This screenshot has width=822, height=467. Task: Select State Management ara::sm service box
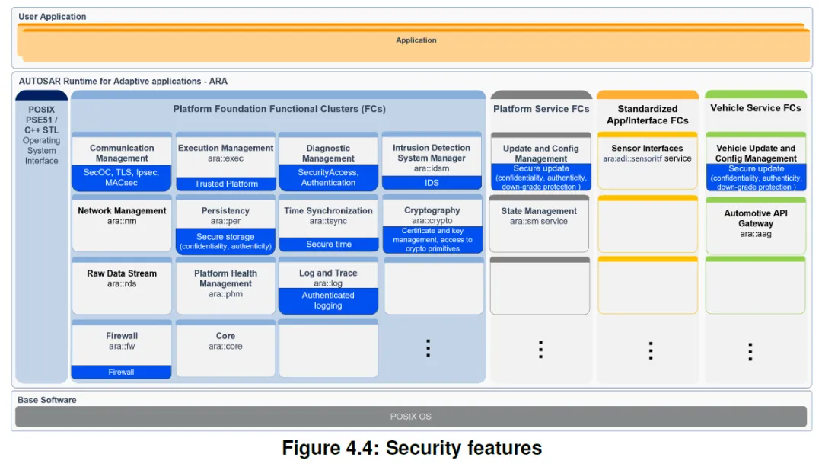[539, 223]
